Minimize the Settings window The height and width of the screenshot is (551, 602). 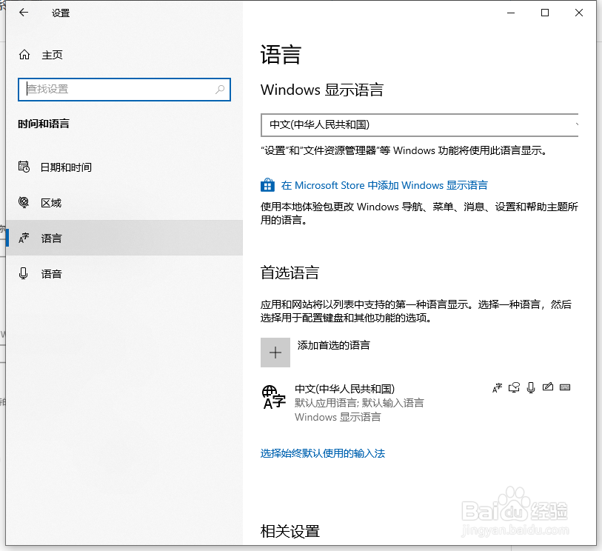click(x=511, y=13)
